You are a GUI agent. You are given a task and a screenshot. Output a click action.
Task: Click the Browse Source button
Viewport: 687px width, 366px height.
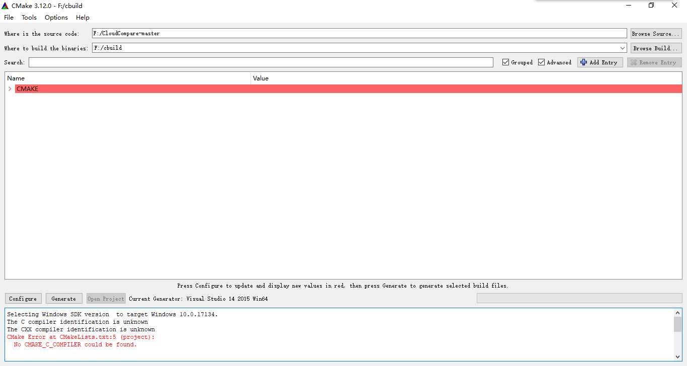(x=656, y=34)
